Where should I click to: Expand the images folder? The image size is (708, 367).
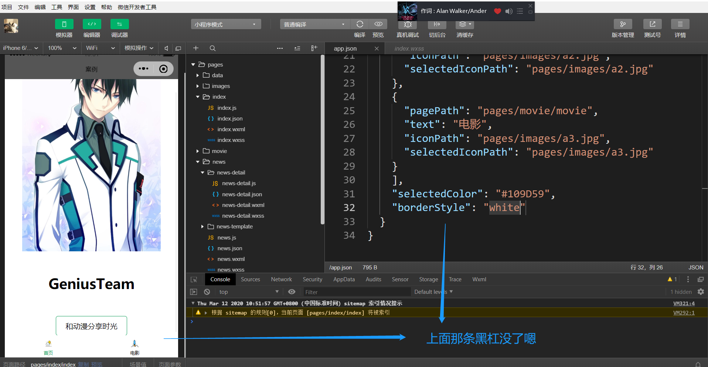pyautogui.click(x=198, y=86)
